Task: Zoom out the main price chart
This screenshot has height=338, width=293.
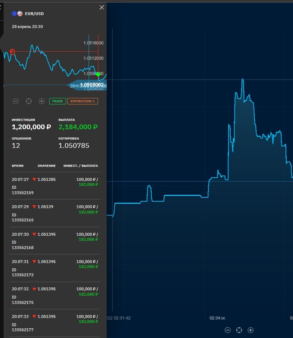Action: [x=228, y=330]
